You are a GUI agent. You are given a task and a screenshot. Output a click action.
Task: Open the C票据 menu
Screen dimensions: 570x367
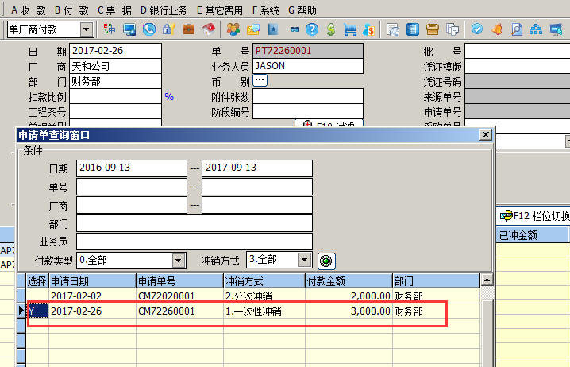[114, 10]
